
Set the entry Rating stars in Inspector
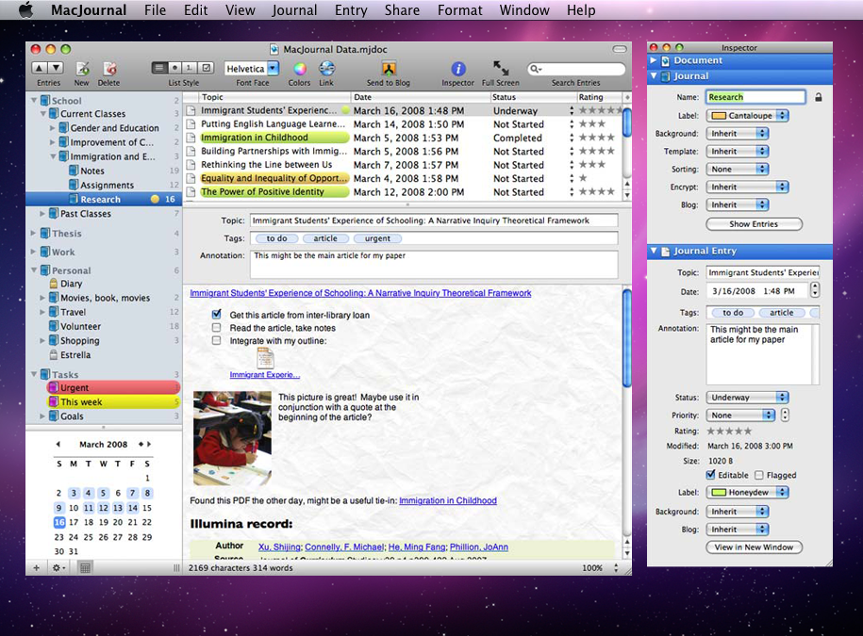coord(729,431)
